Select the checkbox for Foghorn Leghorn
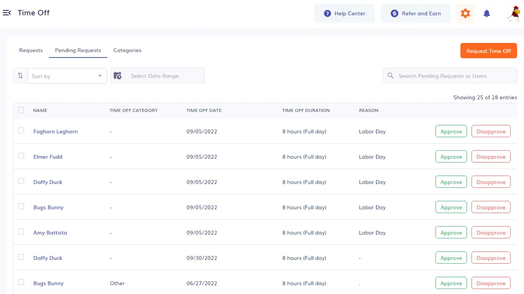This screenshot has height=294, width=524. 21,130
